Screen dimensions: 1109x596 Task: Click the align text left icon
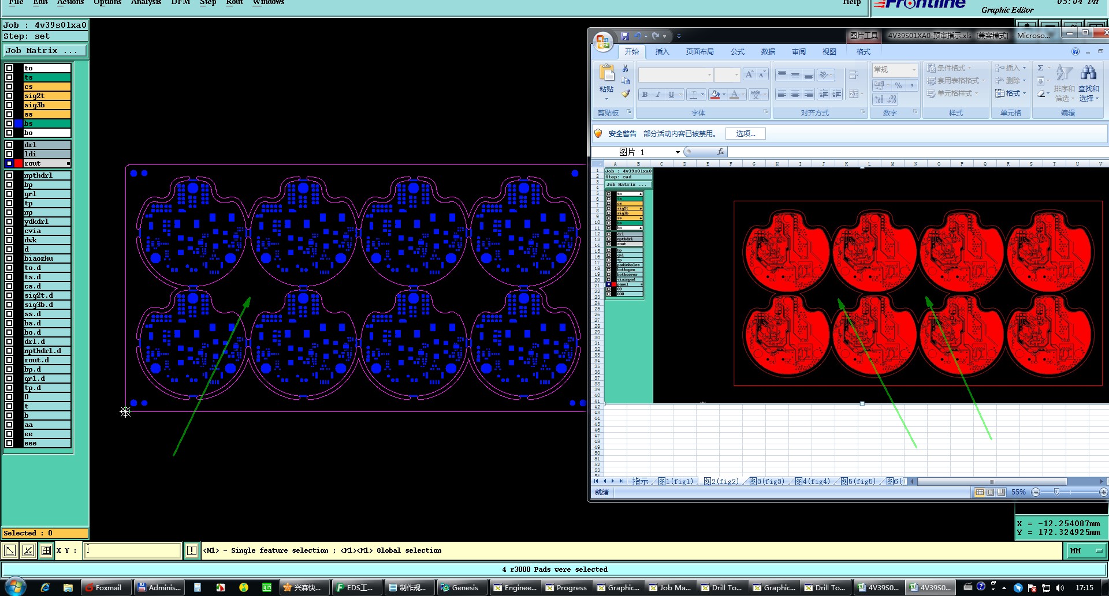pos(781,94)
